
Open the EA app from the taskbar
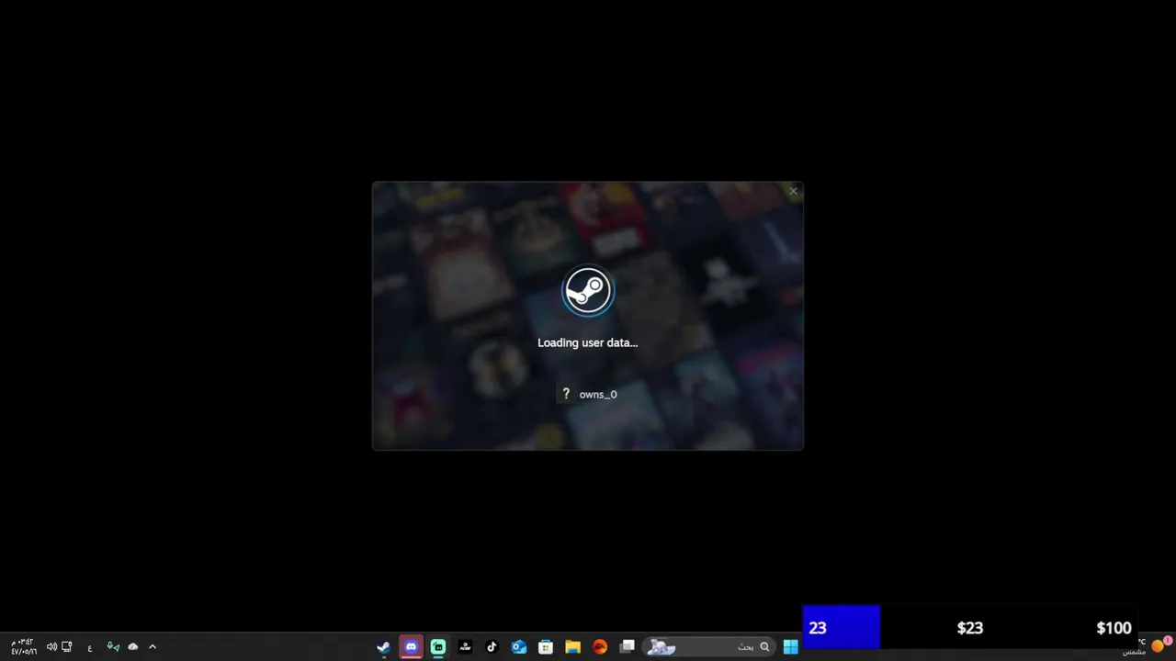pos(600,647)
